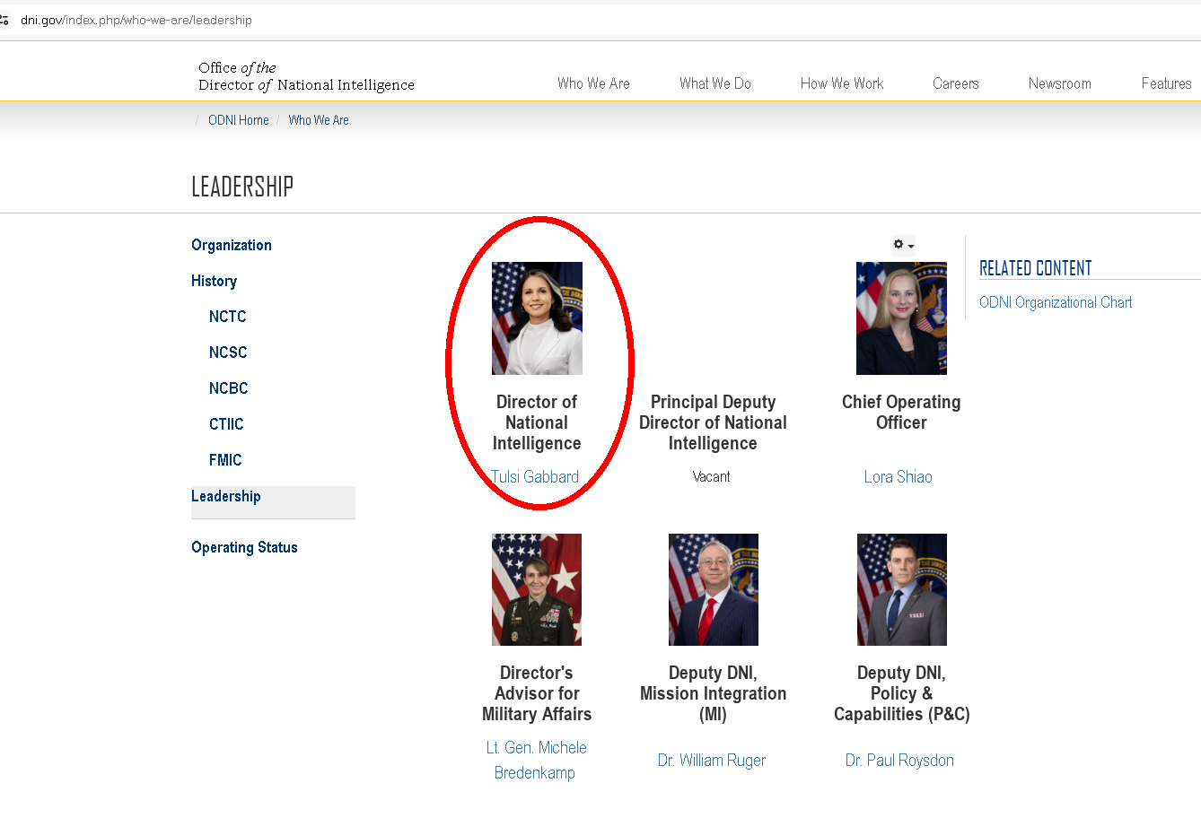Open the How We Work menu

(842, 83)
